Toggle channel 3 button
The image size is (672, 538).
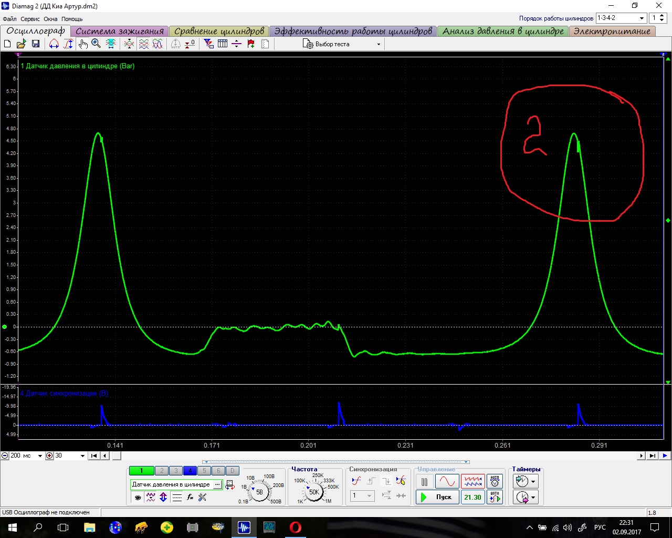(176, 471)
